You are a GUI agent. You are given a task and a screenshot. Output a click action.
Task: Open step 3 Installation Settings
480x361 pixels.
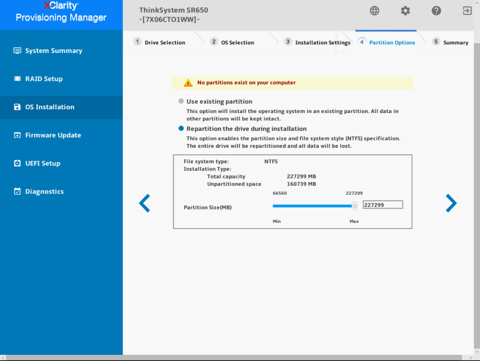[317, 42]
